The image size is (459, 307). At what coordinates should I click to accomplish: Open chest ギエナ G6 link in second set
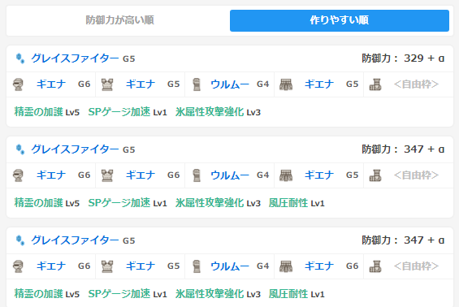coord(141,175)
